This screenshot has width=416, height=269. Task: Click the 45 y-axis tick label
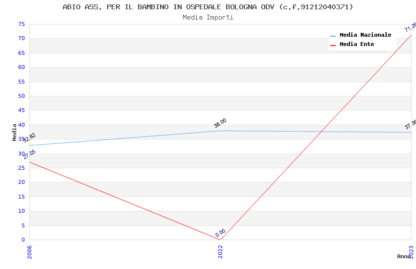click(22, 110)
